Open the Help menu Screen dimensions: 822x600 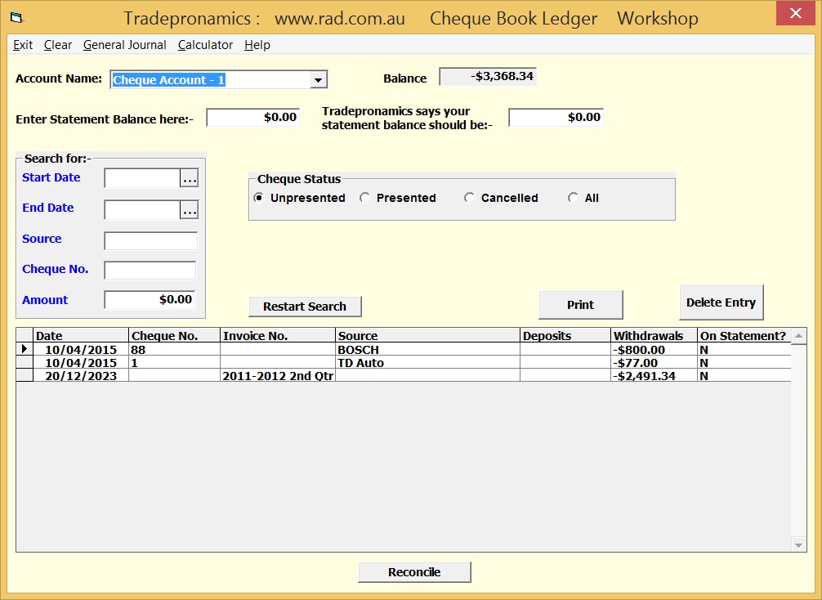[x=257, y=45]
